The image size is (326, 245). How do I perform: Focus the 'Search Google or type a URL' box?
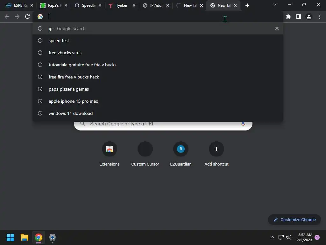pos(163,126)
